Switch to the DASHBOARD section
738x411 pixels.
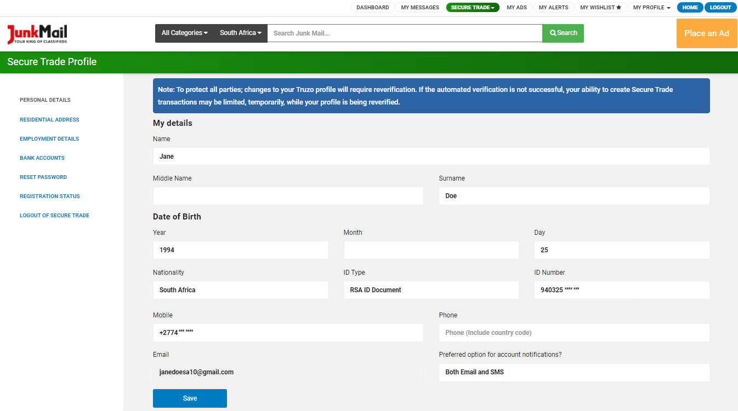(372, 7)
